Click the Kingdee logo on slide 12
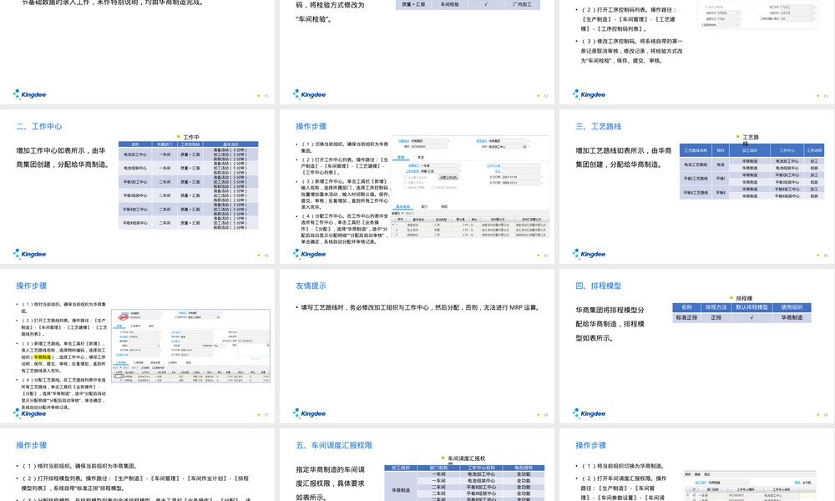The width and height of the screenshot is (835, 501). [310, 94]
